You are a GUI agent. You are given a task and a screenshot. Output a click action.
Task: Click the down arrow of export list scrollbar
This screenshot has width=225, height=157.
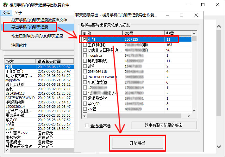coord(194,111)
